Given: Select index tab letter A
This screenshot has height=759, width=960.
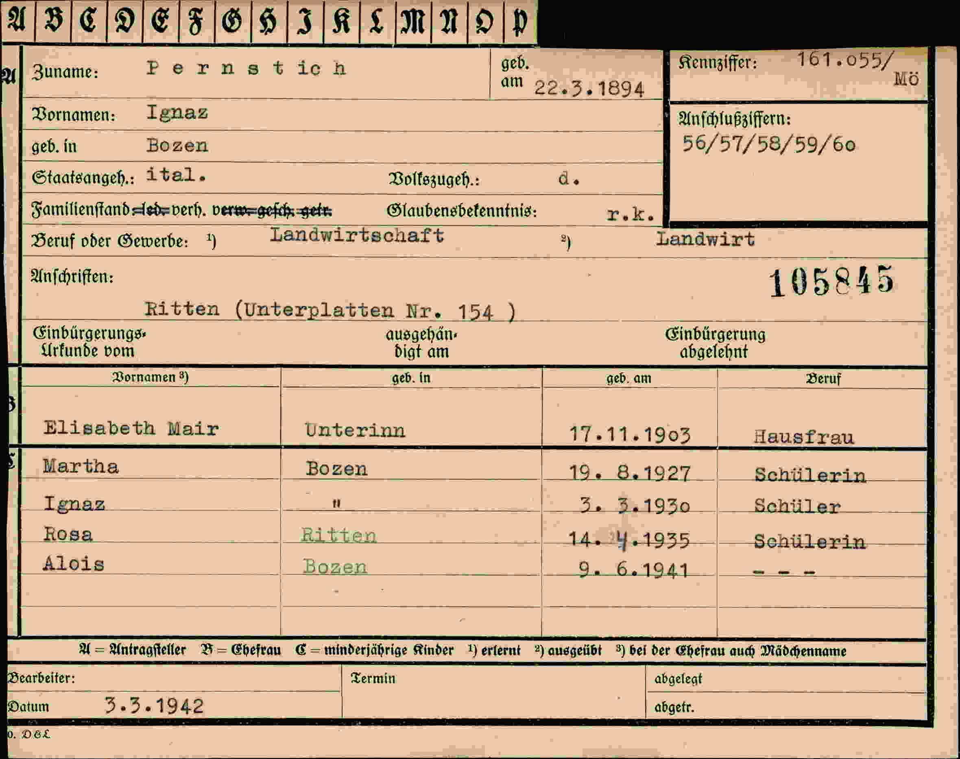Looking at the screenshot, I should [x=17, y=21].
